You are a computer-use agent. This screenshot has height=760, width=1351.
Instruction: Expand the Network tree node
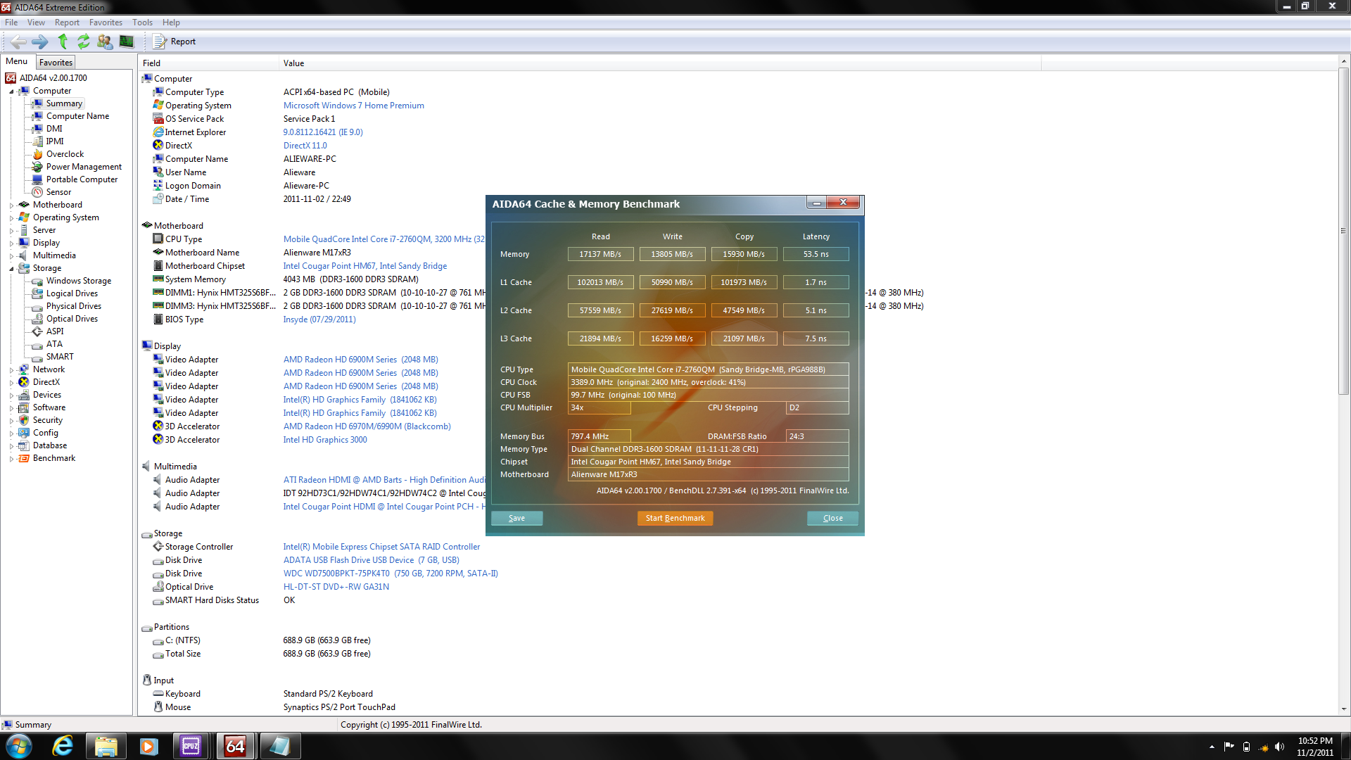click(x=11, y=370)
